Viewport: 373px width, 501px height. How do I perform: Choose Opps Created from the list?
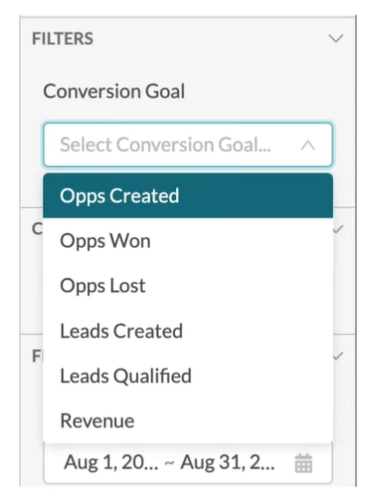point(188,195)
